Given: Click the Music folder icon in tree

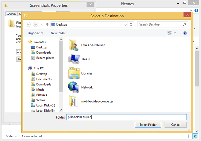Looking at the screenshot, I should point(33,89).
